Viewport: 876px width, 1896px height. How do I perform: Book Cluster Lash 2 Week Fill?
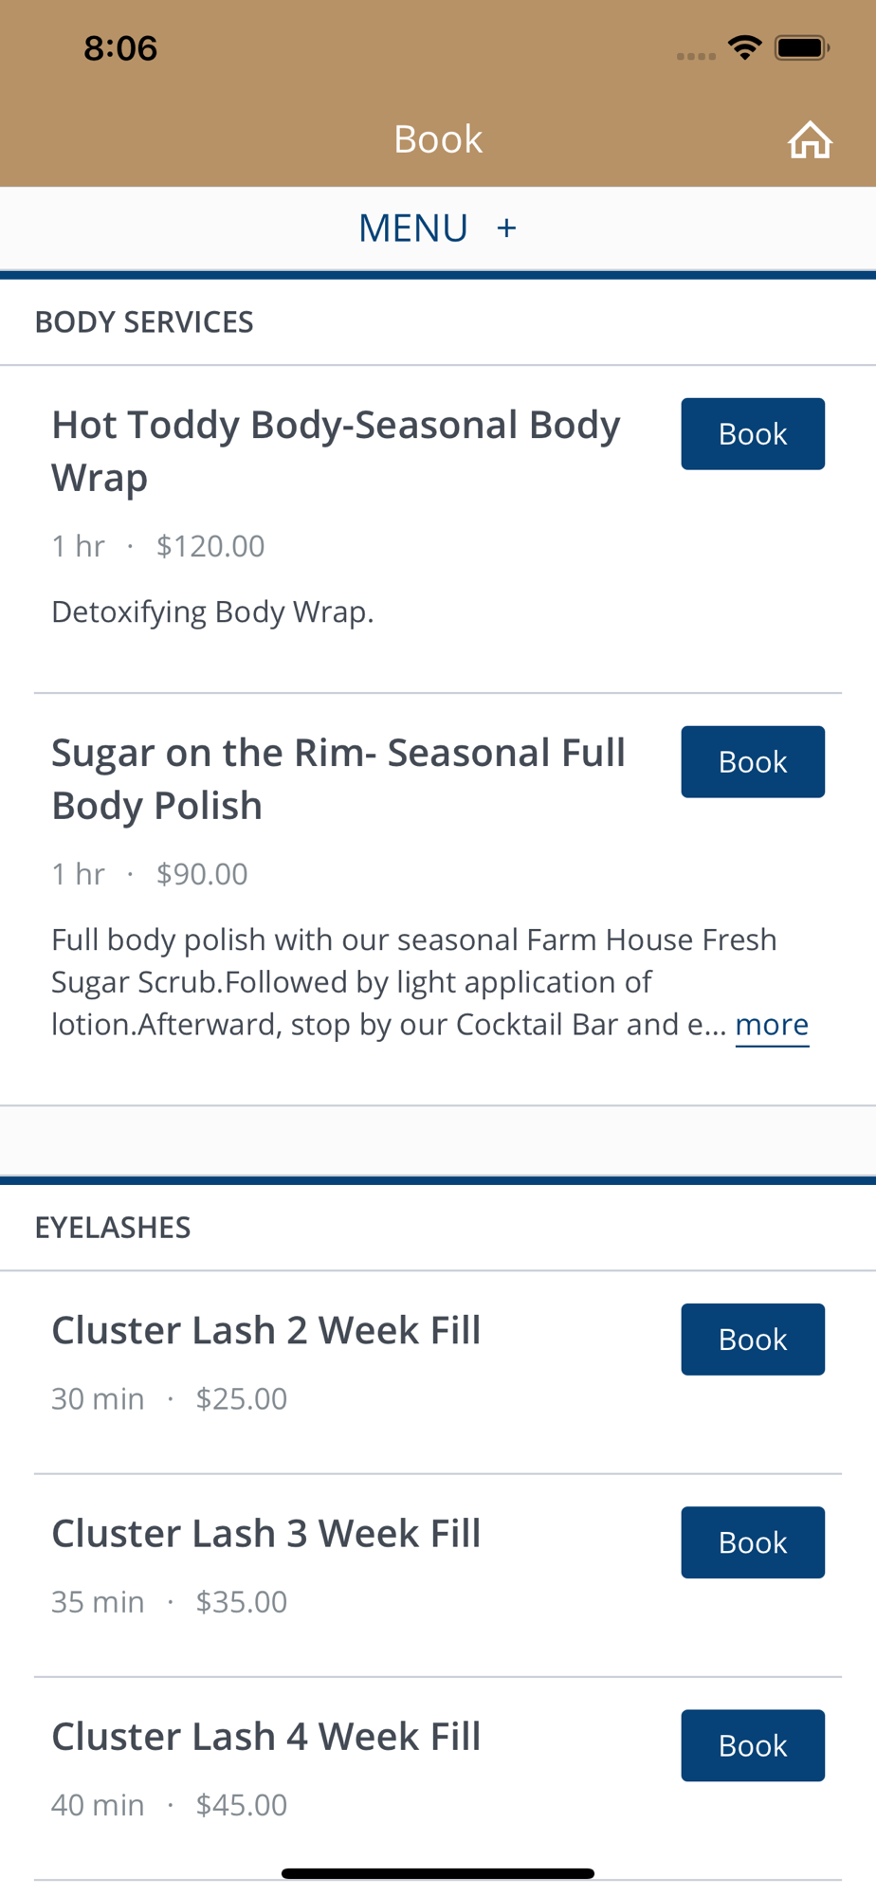point(753,1340)
